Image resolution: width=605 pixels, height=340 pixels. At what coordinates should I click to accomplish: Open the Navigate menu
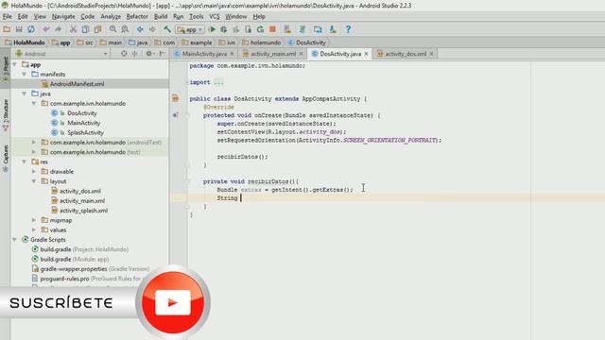pos(63,17)
